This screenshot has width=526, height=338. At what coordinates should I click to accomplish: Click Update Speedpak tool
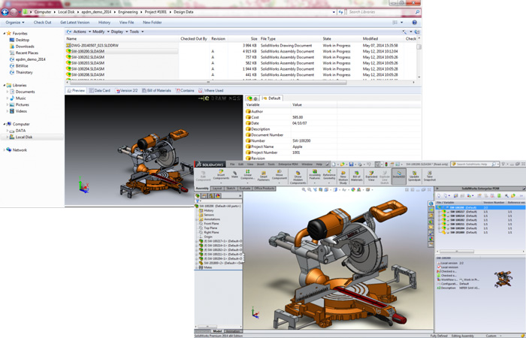click(x=414, y=176)
